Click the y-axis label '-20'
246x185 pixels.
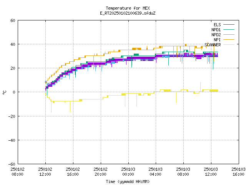coord(12,116)
